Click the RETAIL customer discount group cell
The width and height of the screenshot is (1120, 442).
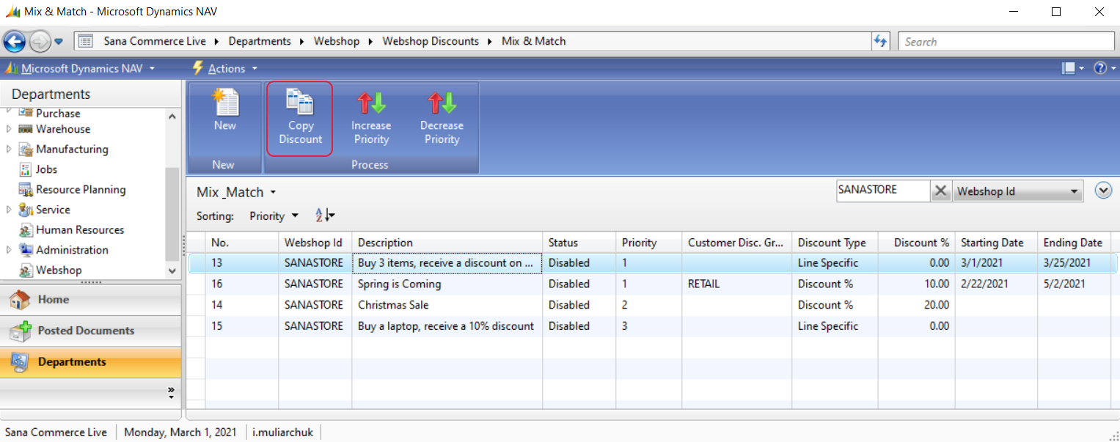tap(737, 284)
